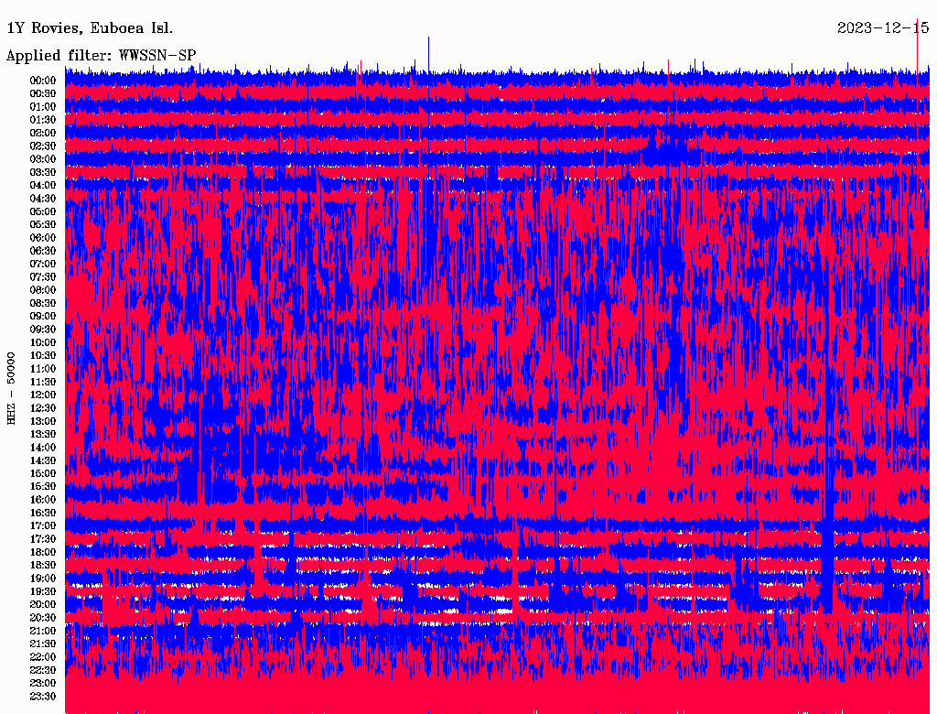Pick the 17:00 time row label
Viewport: 937px width, 714px height.
coord(43,525)
